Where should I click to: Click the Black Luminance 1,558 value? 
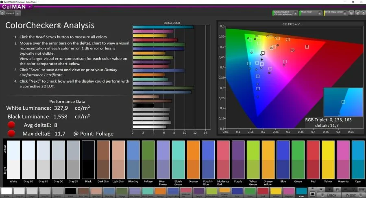pos(61,117)
